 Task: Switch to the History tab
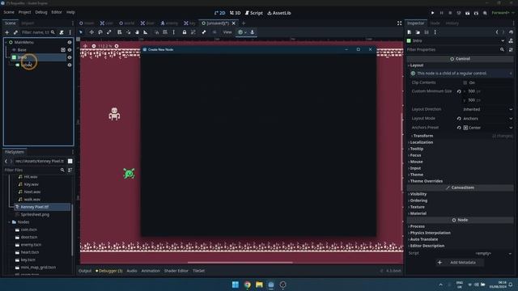tap(452, 23)
